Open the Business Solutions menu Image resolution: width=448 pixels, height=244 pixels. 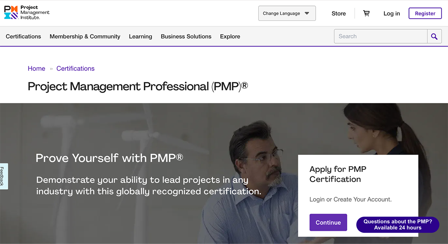point(186,37)
